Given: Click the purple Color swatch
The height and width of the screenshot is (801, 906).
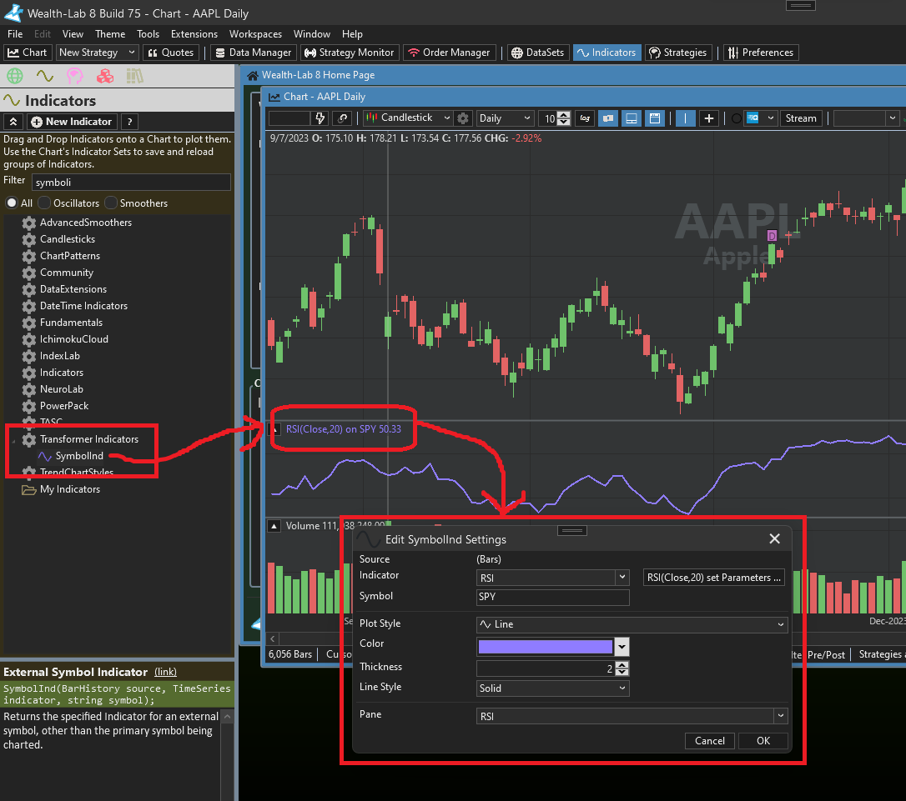Looking at the screenshot, I should 545,647.
